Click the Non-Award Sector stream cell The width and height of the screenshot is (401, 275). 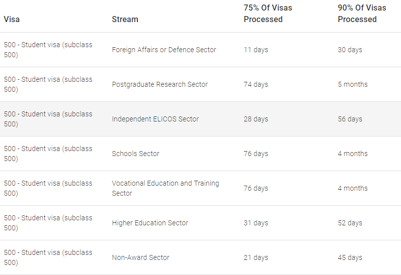140,257
